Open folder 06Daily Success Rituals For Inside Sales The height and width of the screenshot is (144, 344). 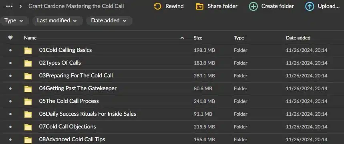coord(88,114)
